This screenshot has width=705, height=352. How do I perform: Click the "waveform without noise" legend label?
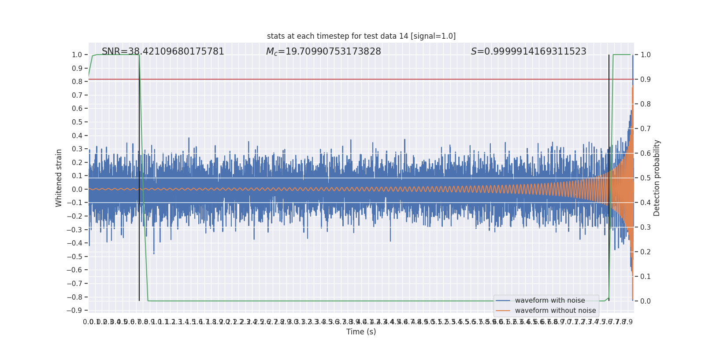[x=555, y=311]
